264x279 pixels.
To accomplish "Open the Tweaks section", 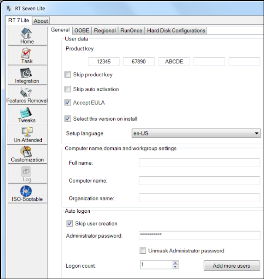I will point(27,115).
